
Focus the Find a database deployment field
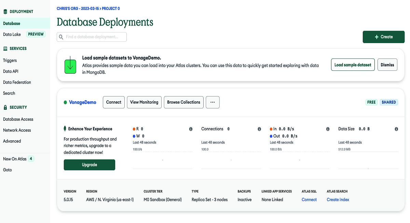click(x=92, y=37)
